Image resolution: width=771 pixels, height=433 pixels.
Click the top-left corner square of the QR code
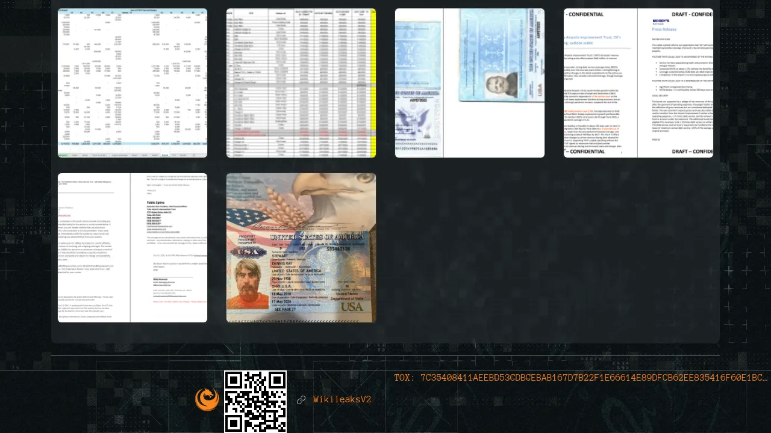coord(234,381)
